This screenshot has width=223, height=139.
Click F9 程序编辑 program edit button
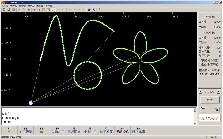coord(138,130)
